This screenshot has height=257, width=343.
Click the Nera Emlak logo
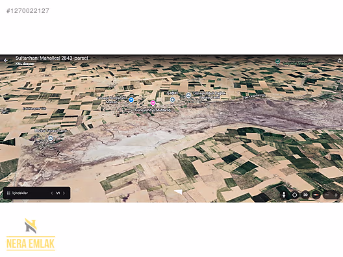click(x=31, y=234)
